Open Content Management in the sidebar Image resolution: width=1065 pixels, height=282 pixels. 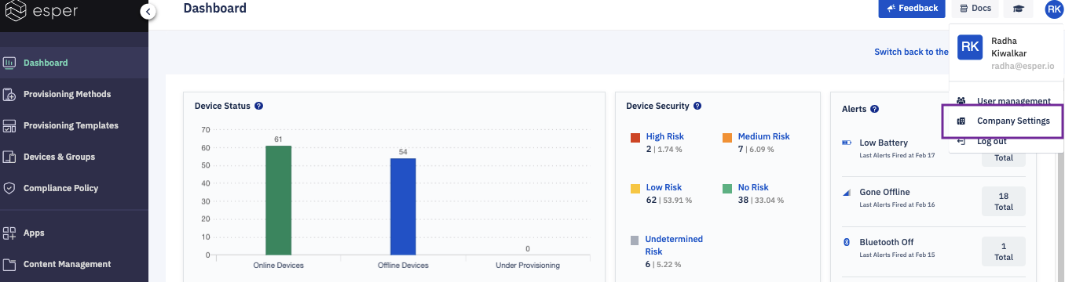click(x=67, y=265)
